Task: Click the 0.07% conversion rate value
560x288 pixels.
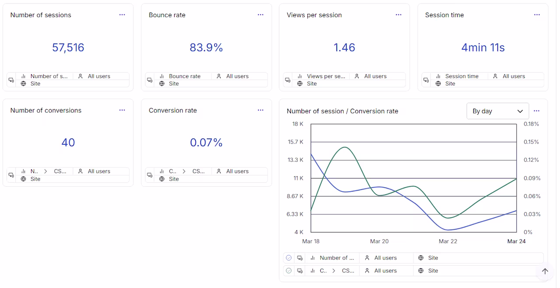Action: (206, 143)
